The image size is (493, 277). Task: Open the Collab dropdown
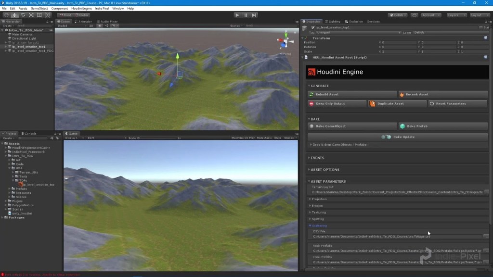[398, 15]
